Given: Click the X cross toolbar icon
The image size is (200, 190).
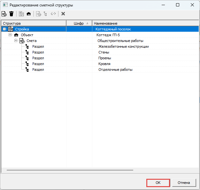Looking at the screenshot, I should [x=63, y=13].
